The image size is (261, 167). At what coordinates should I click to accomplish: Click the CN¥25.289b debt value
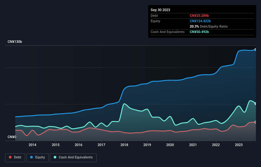pos(199,16)
